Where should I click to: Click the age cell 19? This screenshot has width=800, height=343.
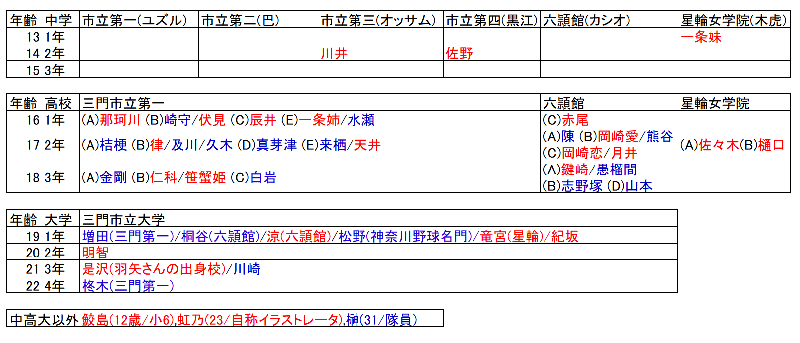[25, 236]
